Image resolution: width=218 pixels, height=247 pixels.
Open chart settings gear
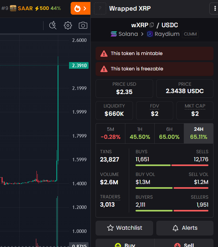point(68,25)
